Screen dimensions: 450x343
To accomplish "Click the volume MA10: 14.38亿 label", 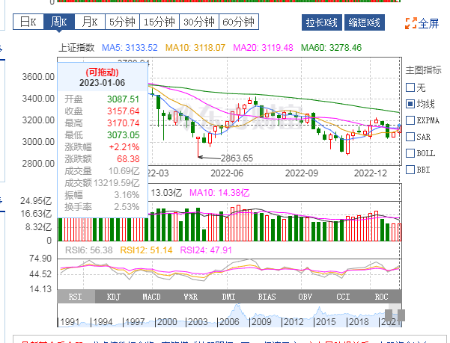I will (219, 193).
